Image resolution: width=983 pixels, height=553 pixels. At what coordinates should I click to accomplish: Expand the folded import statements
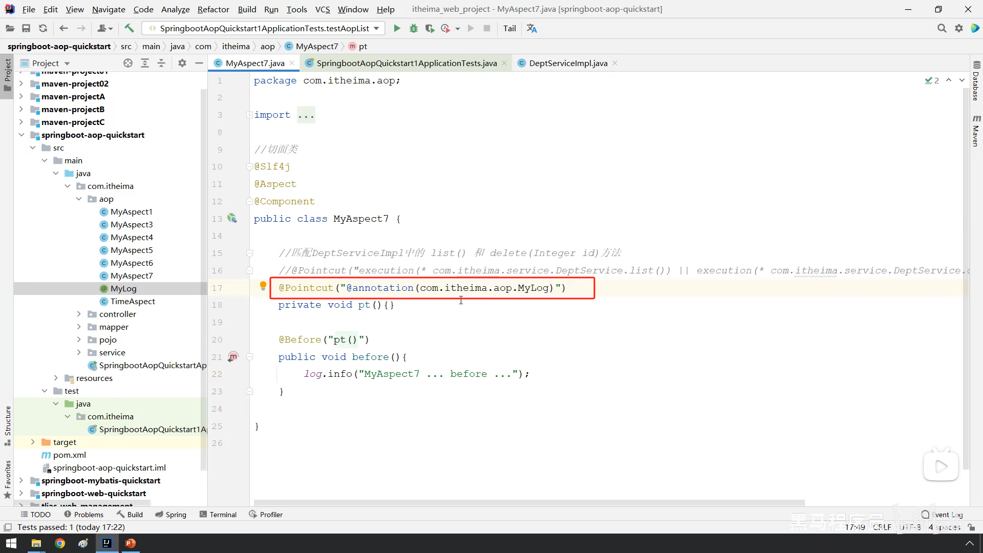coord(249,115)
